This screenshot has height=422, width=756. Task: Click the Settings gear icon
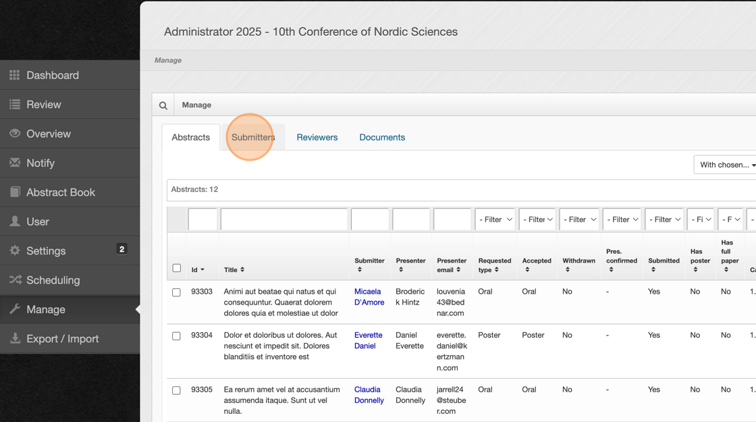click(15, 250)
